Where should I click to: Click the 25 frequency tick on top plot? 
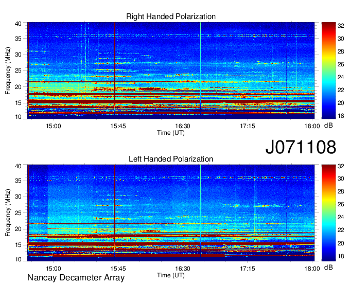(18, 70)
